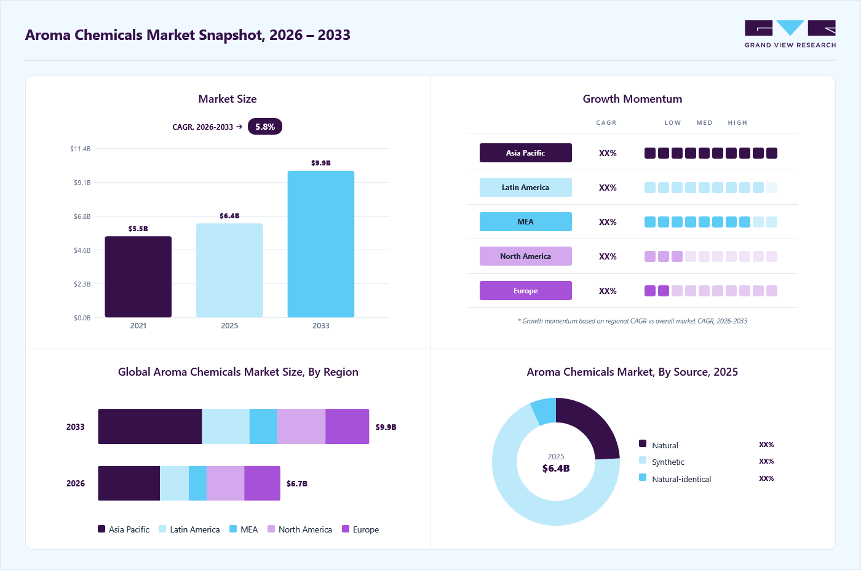Click the Asia Pacific 'XX%' CAGR value
The width and height of the screenshot is (861, 570).
point(608,153)
